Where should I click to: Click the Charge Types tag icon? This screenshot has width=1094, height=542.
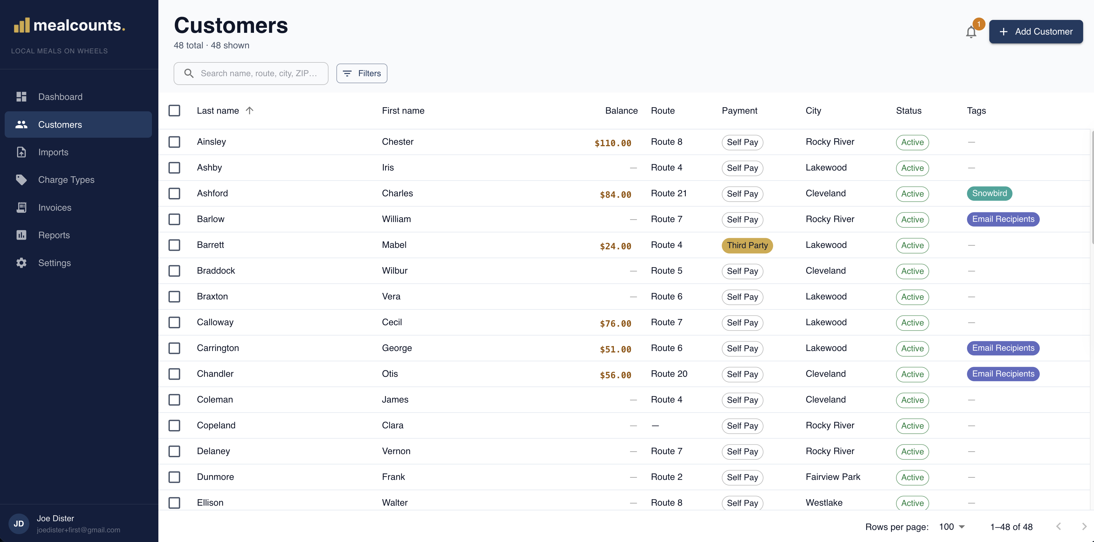21,179
